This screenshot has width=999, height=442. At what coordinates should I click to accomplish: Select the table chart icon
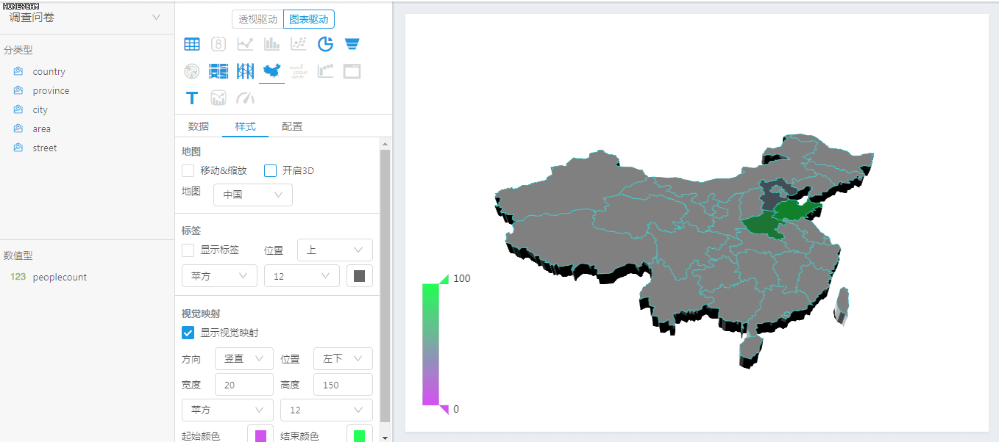tap(192, 44)
